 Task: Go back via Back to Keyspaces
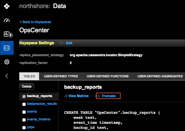tap(37, 22)
